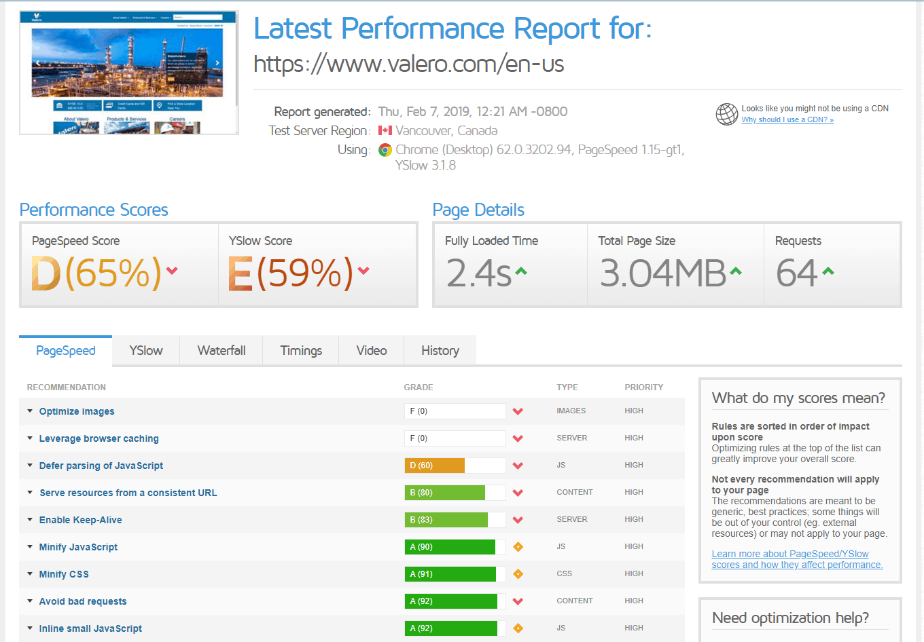Click the Optimize images recommendation
The height and width of the screenshot is (642, 924).
click(77, 411)
